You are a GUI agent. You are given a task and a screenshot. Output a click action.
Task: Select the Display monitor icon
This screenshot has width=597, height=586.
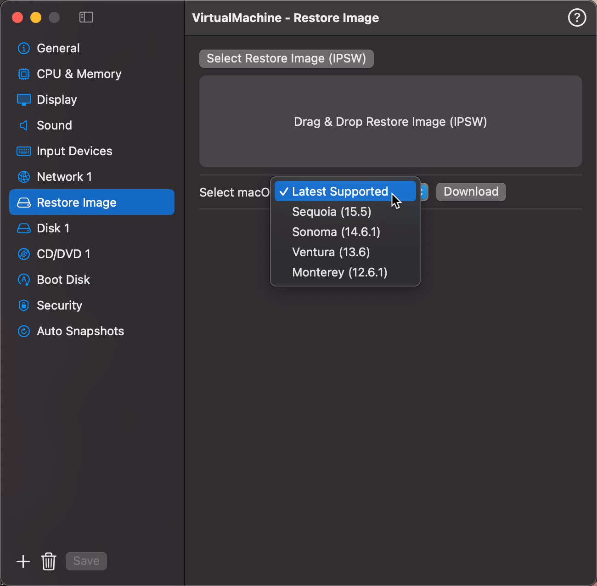point(23,99)
